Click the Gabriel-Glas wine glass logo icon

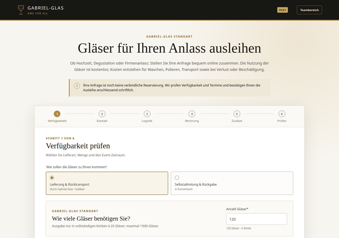[21, 10]
